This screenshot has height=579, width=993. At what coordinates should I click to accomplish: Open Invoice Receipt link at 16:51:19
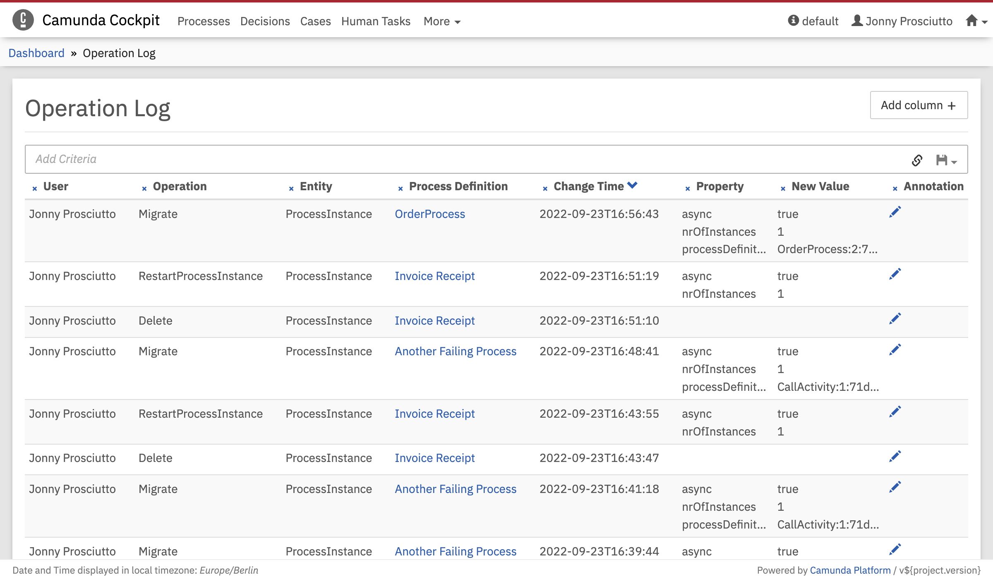pyautogui.click(x=434, y=276)
